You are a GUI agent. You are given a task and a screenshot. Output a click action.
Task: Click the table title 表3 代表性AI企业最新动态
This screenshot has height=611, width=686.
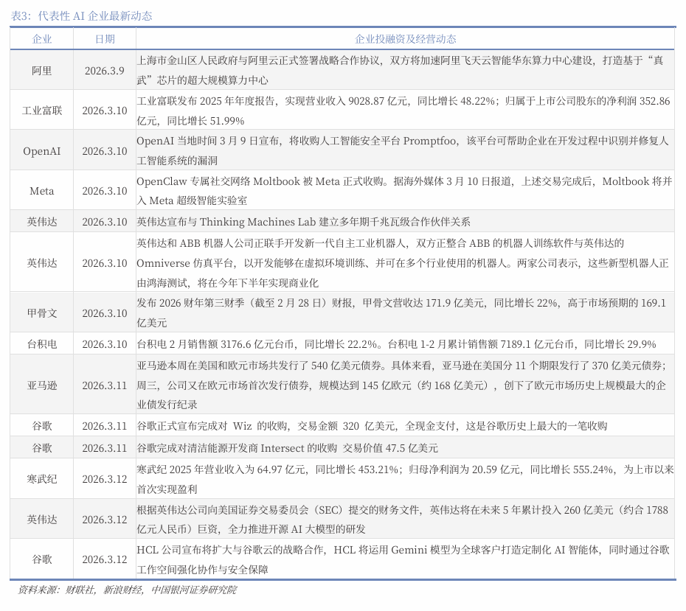(82, 16)
